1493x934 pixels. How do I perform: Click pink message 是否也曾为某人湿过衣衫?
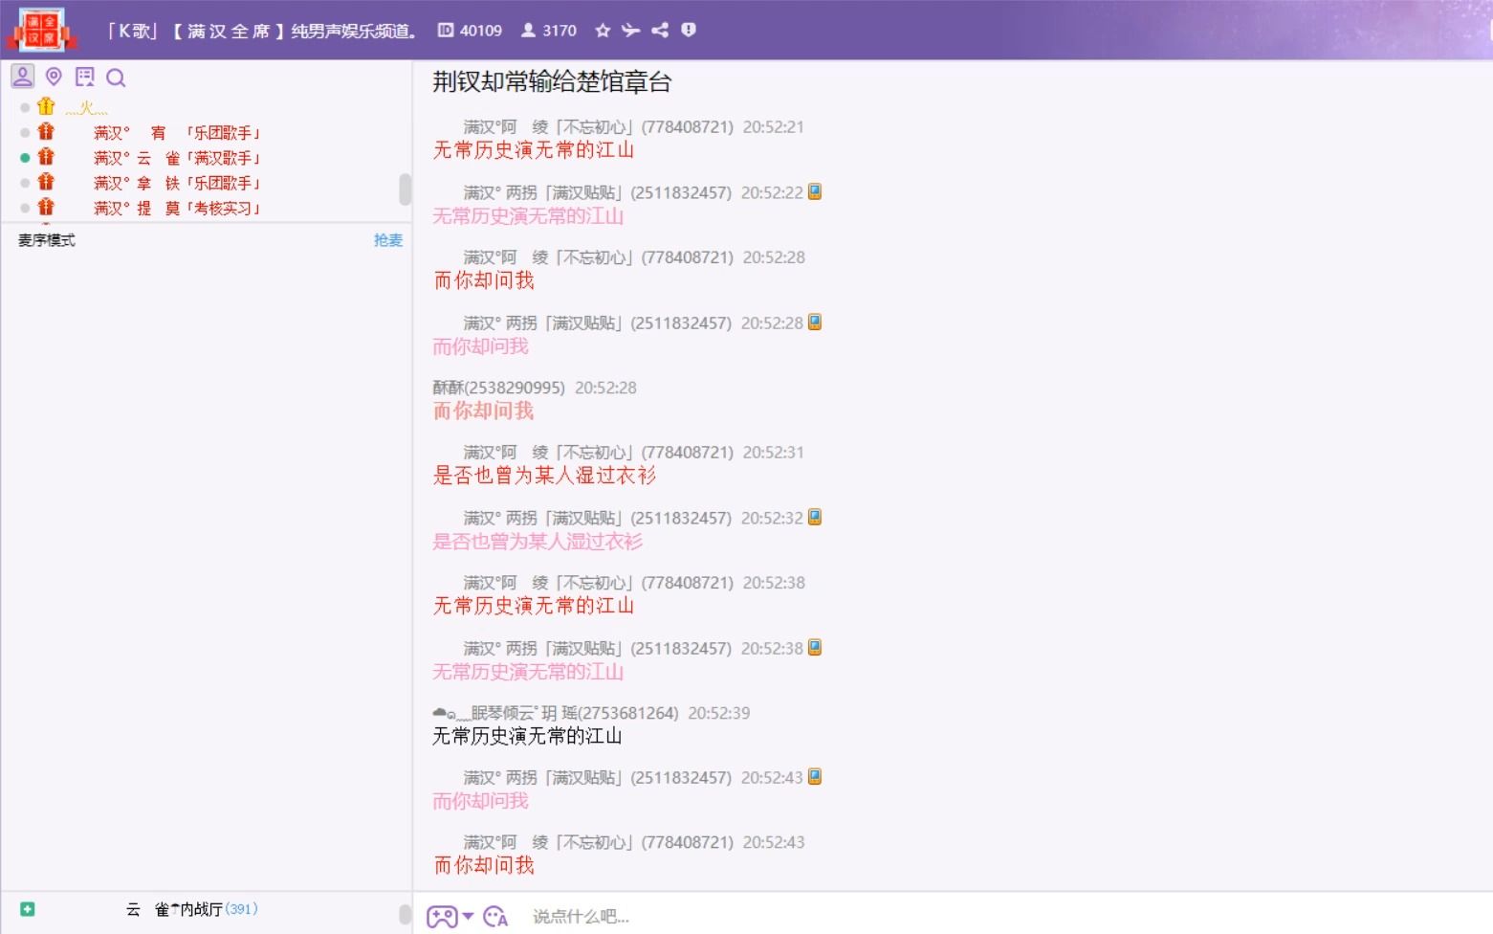538,542
